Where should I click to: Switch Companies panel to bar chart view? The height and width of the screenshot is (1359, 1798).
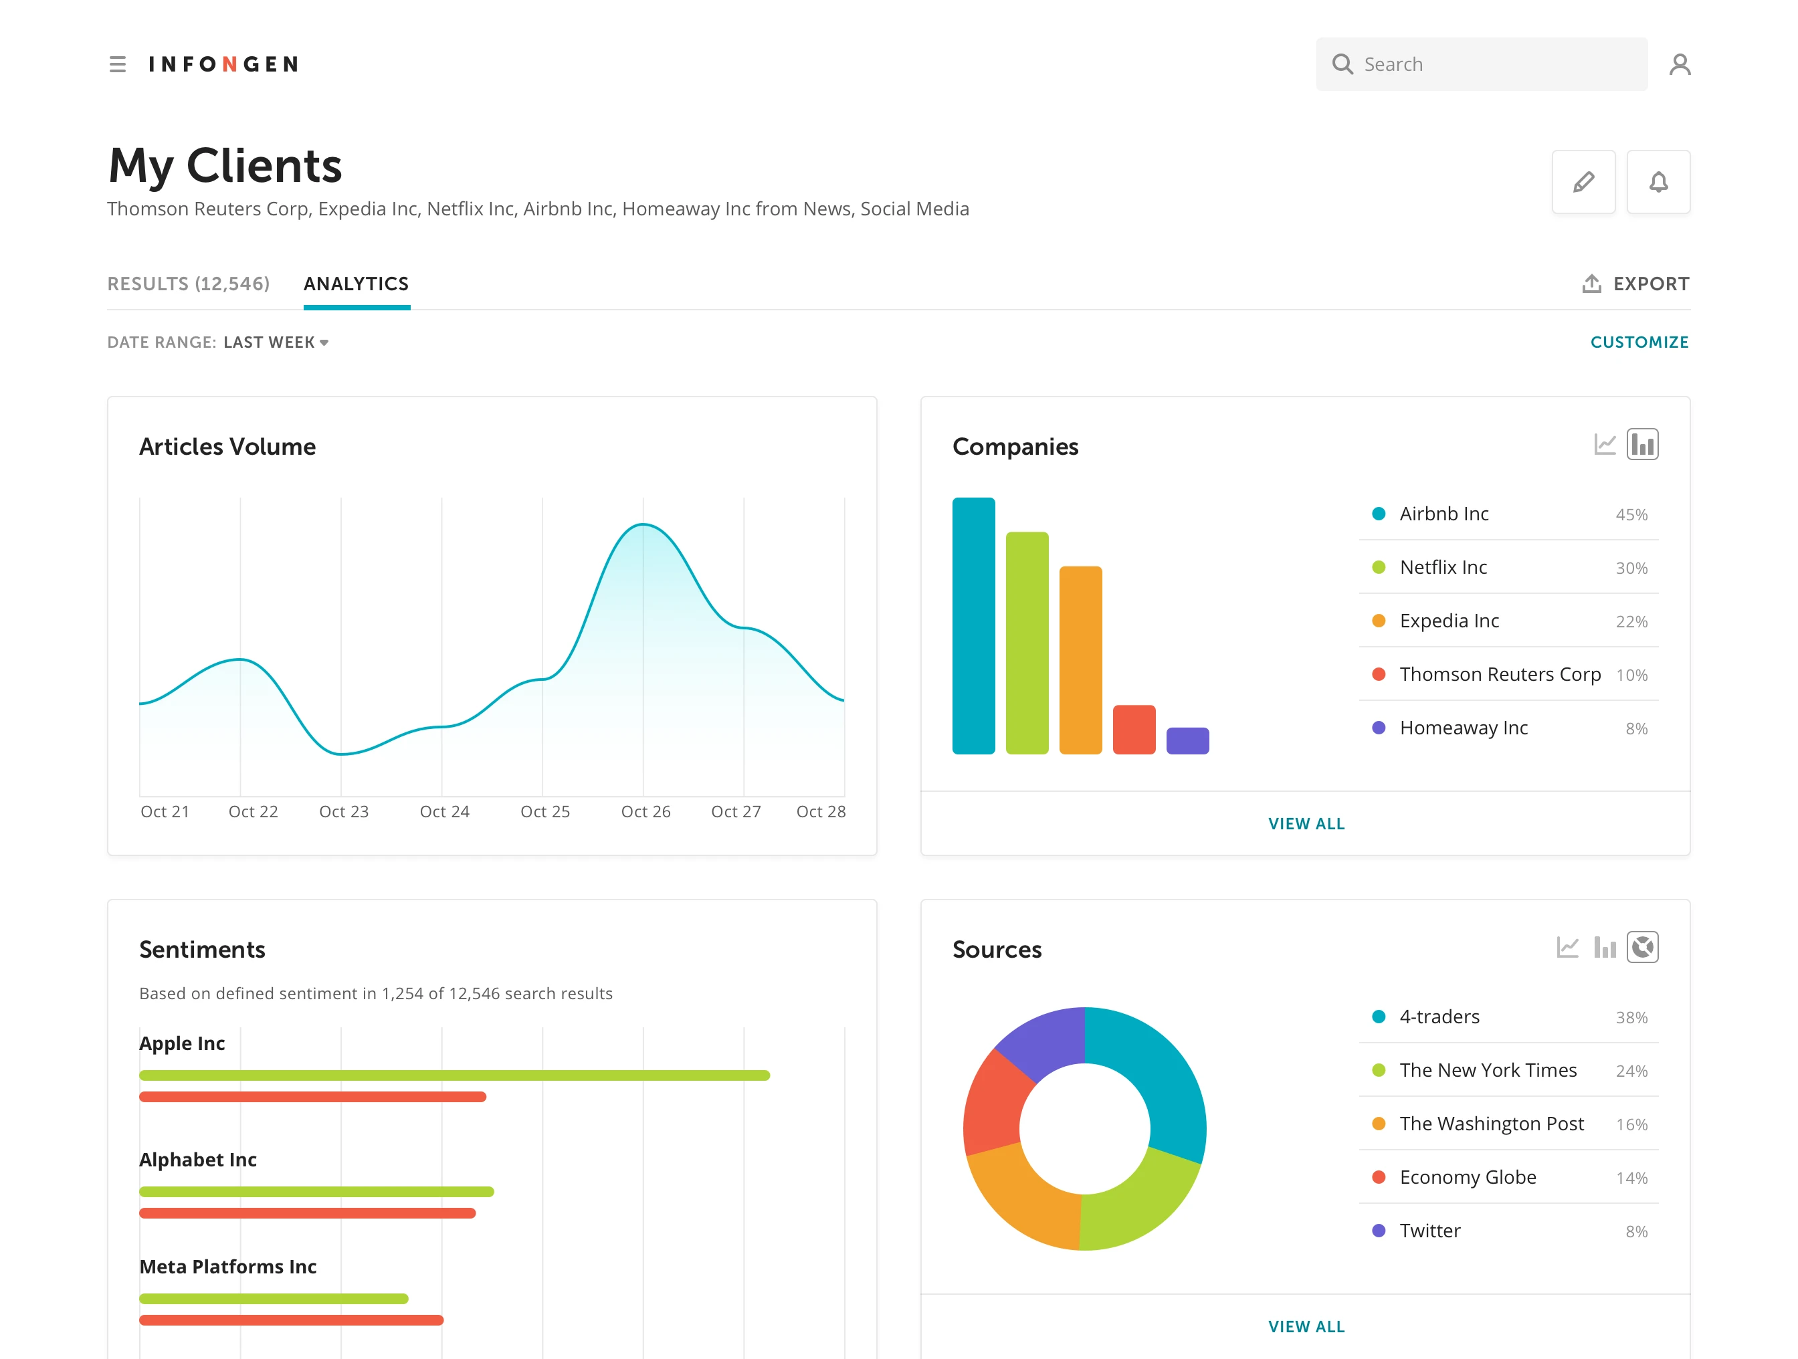point(1642,444)
